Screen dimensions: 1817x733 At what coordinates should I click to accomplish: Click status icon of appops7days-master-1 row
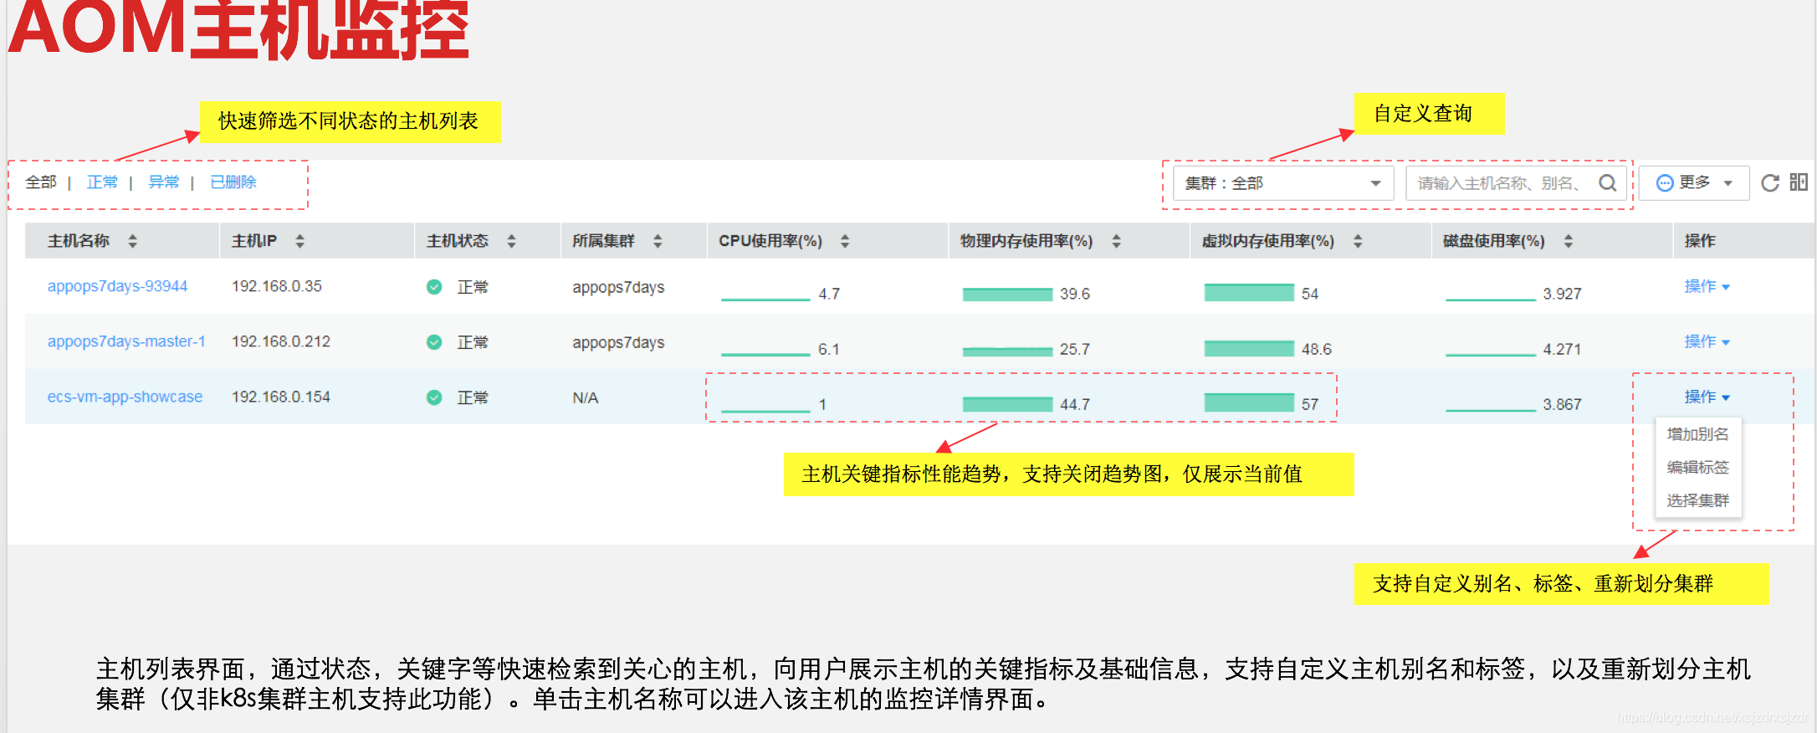click(x=434, y=342)
